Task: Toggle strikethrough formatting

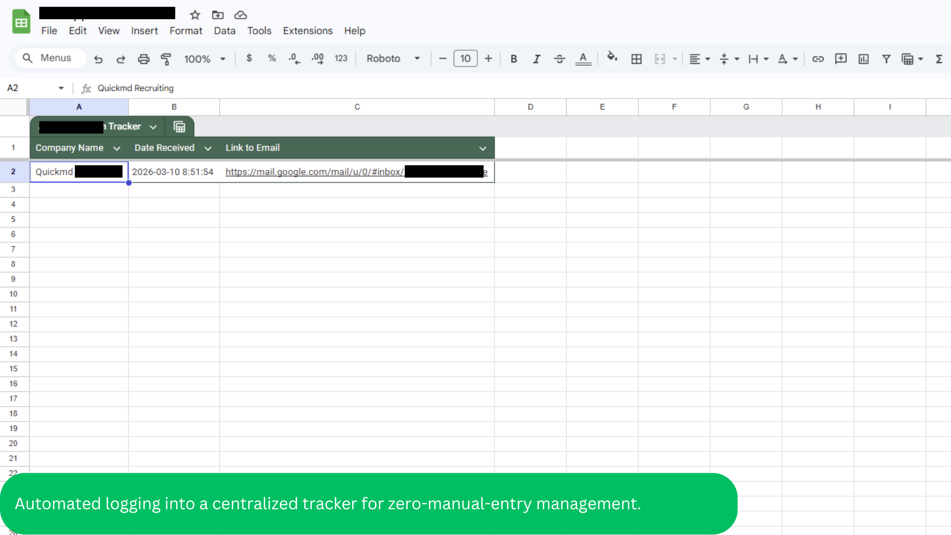Action: (559, 59)
